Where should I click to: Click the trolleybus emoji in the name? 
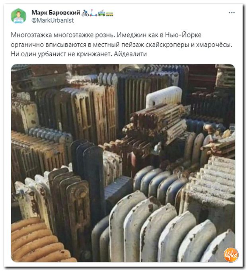pyautogui.click(x=101, y=13)
